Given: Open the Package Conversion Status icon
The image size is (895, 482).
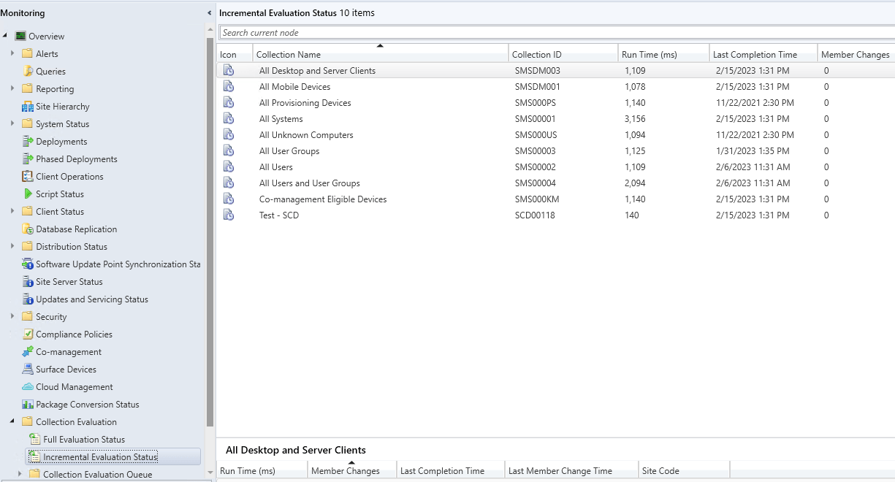Looking at the screenshot, I should coord(28,405).
